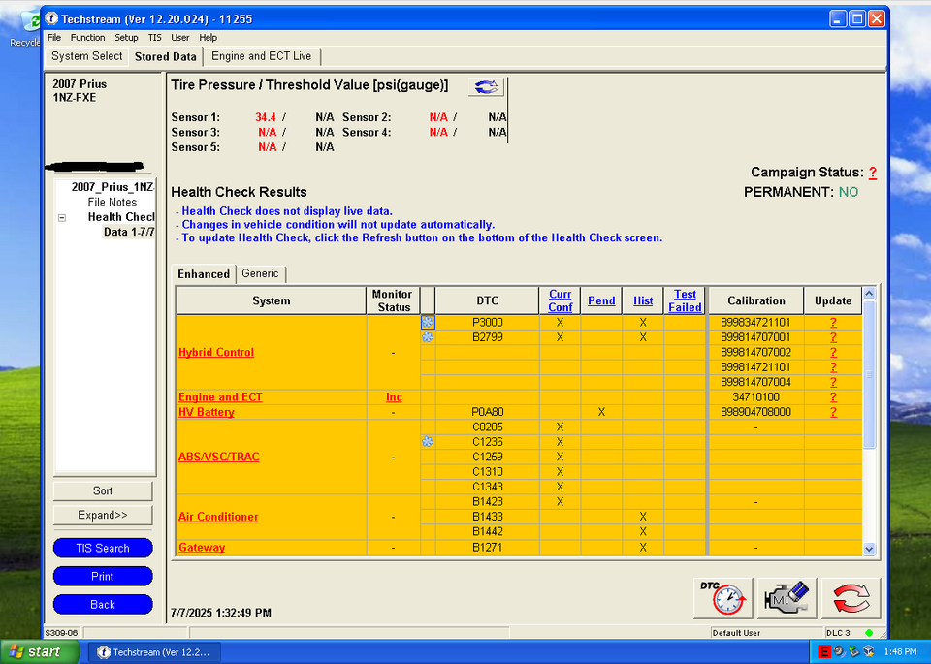Click DTC code B1423
The image size is (931, 664).
(x=488, y=501)
